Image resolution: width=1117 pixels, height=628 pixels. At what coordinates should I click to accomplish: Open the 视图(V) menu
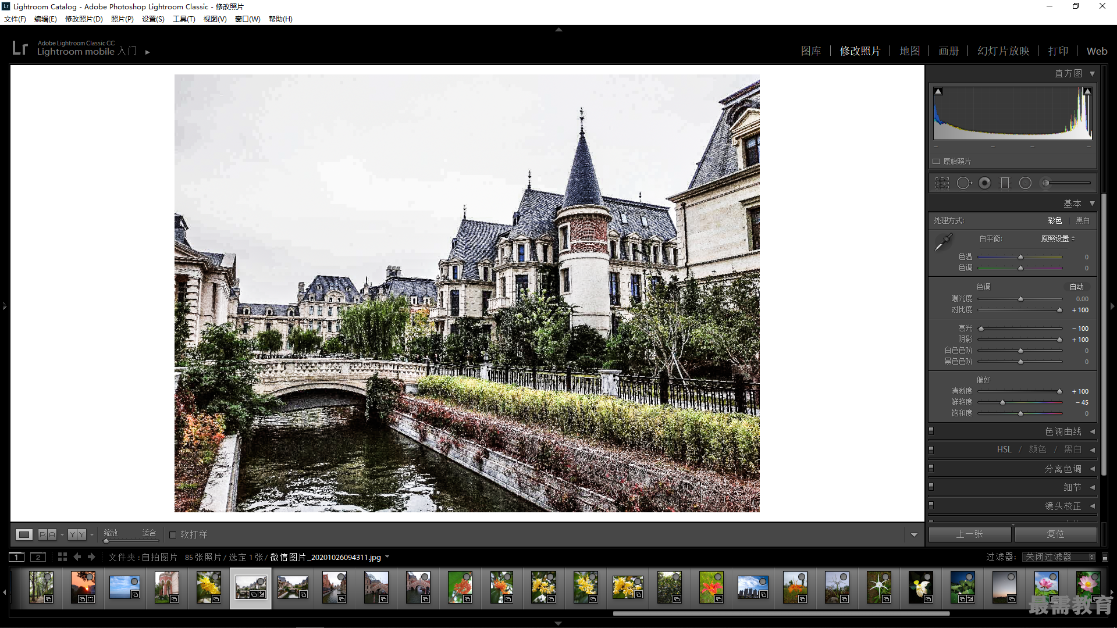215,19
